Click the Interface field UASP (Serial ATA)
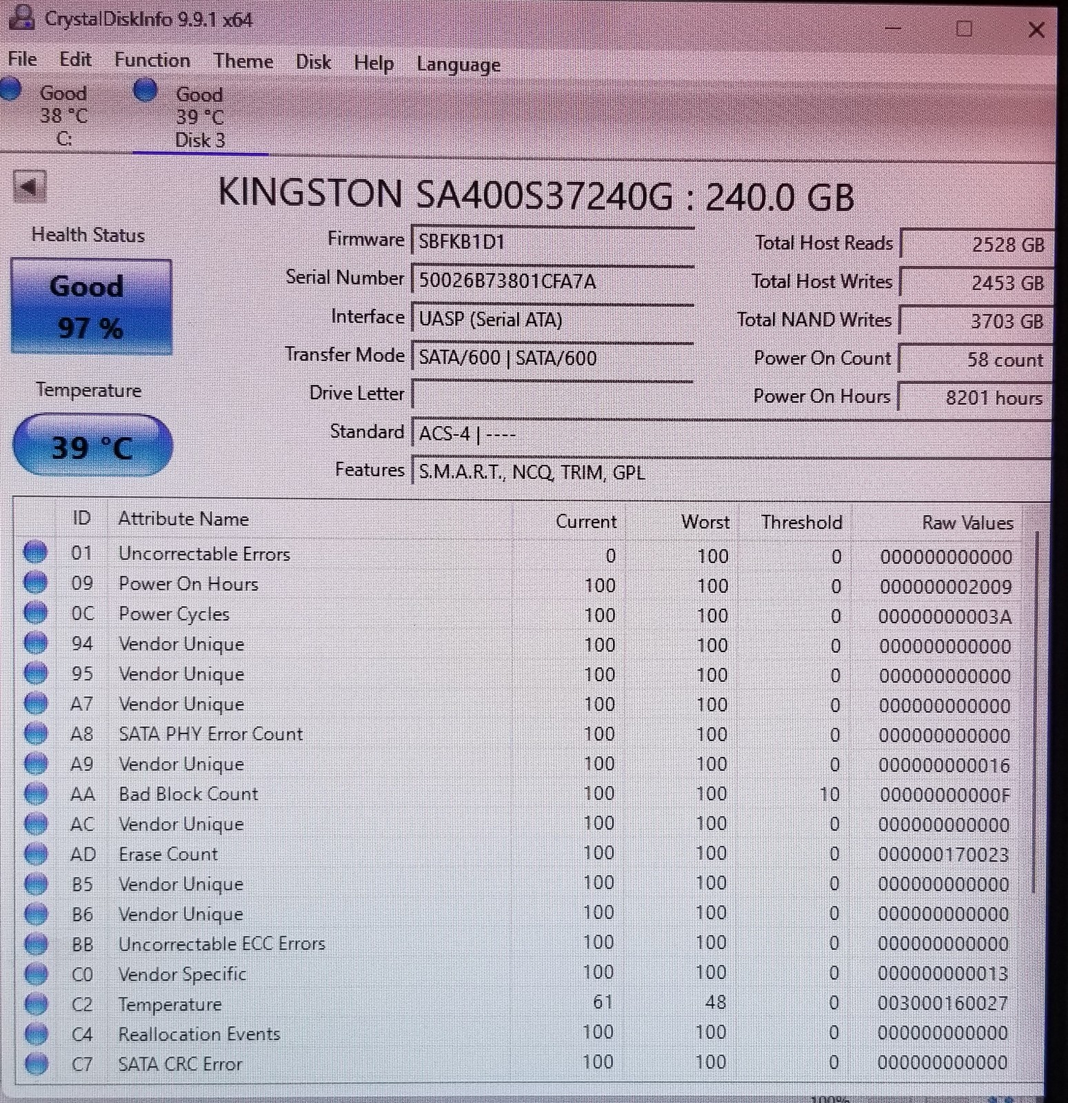The height and width of the screenshot is (1103, 1068). coord(552,319)
